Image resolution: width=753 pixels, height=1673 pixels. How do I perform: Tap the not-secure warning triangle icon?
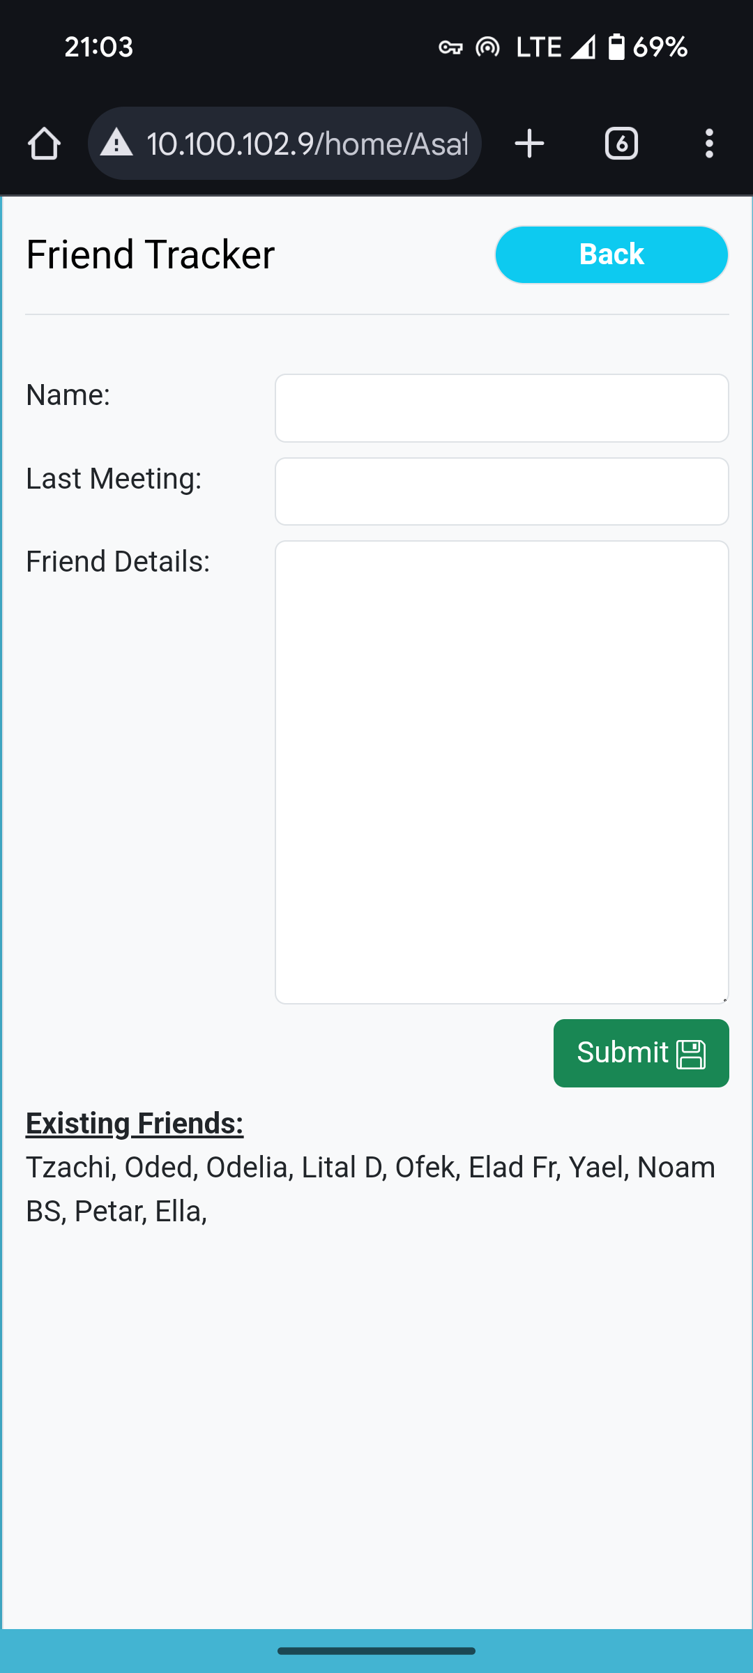pos(116,143)
